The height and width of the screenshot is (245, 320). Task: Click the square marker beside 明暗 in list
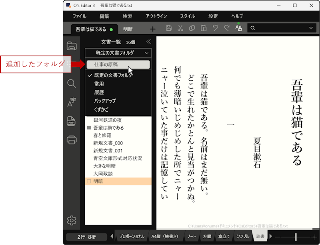coord(89,182)
